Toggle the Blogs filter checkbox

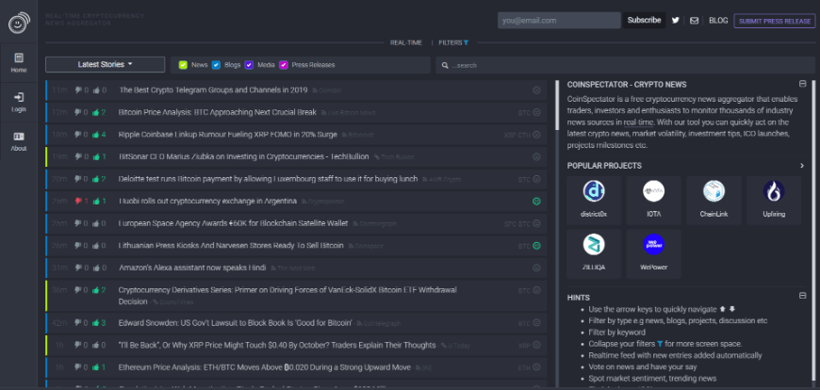click(x=217, y=65)
